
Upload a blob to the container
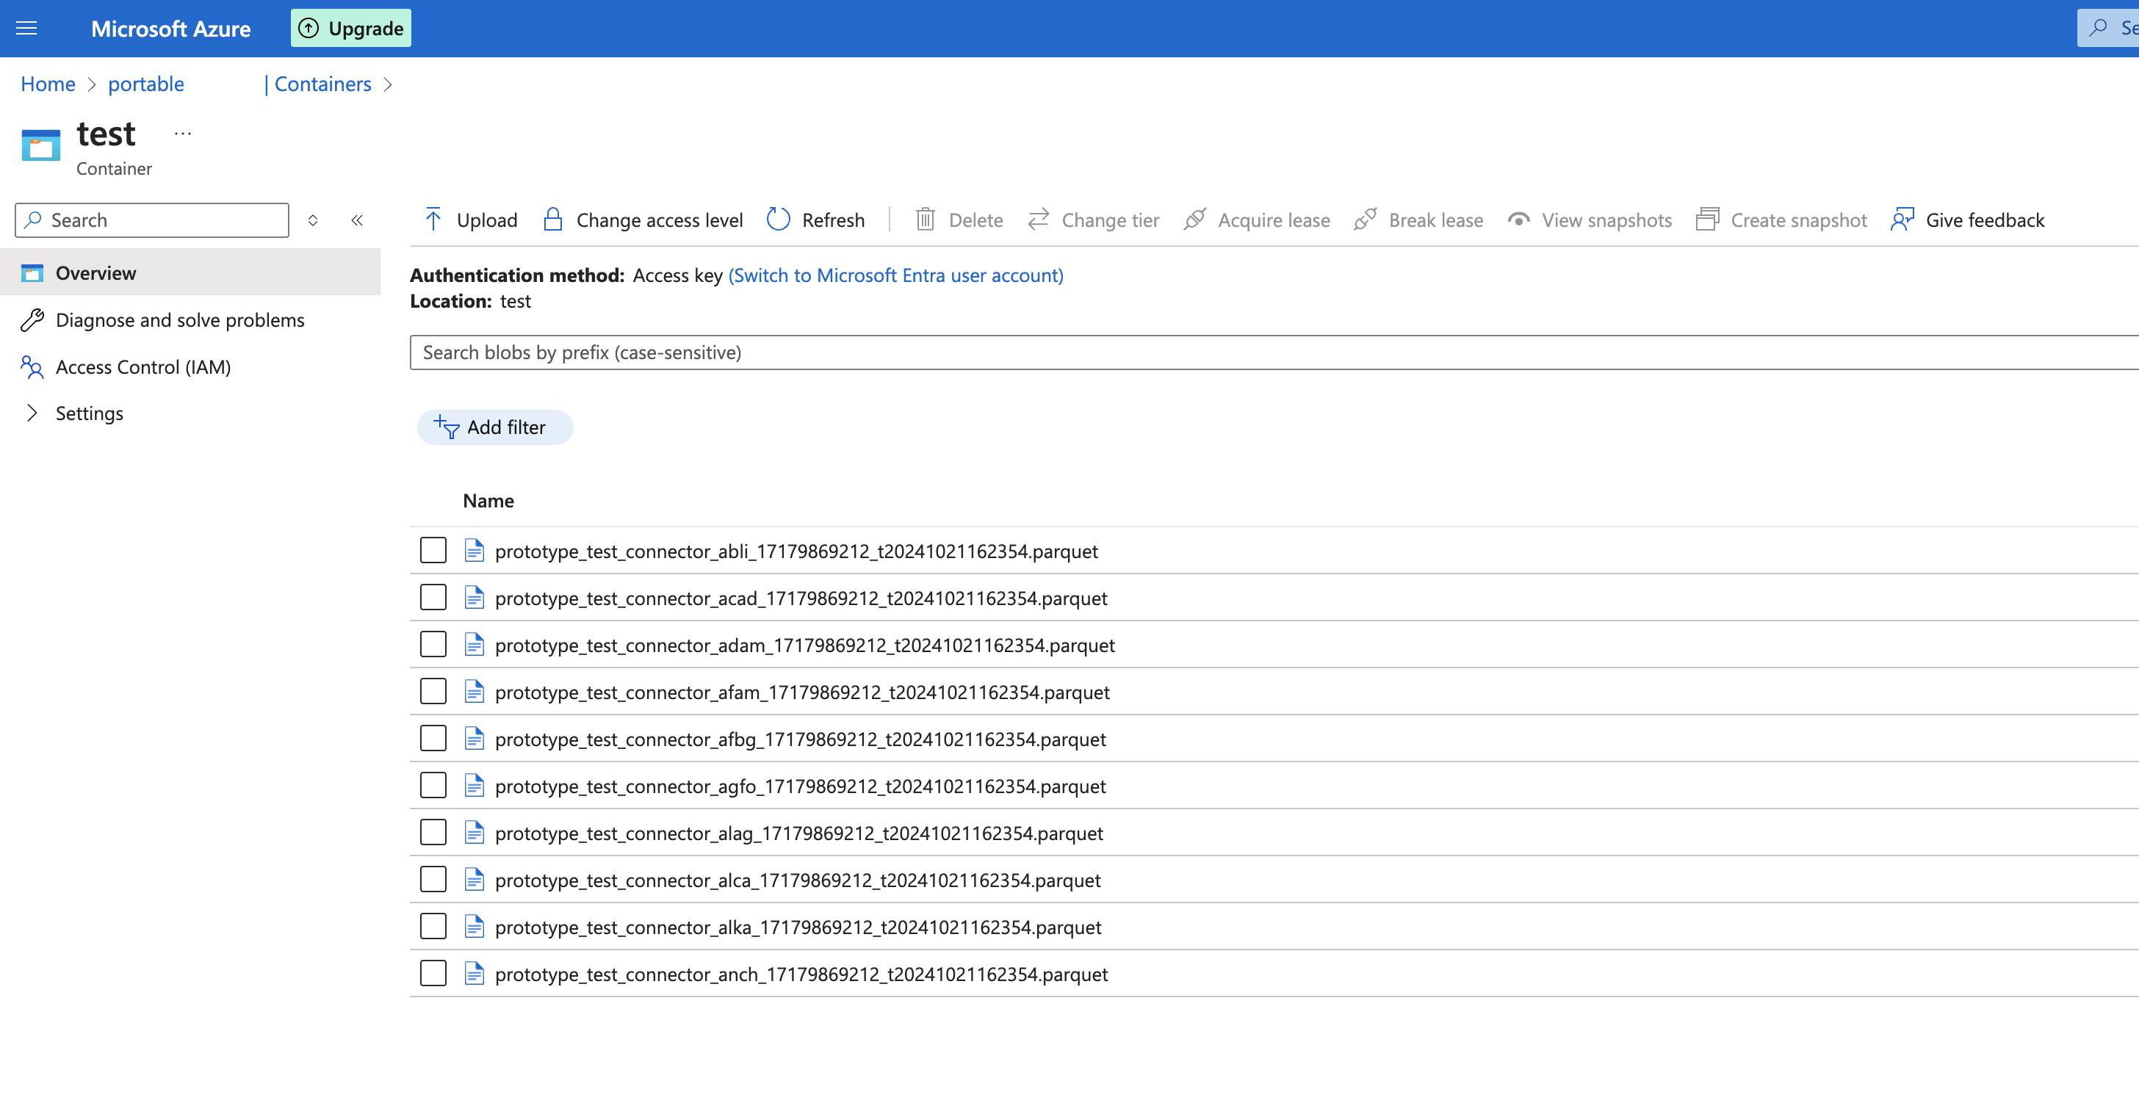point(469,219)
